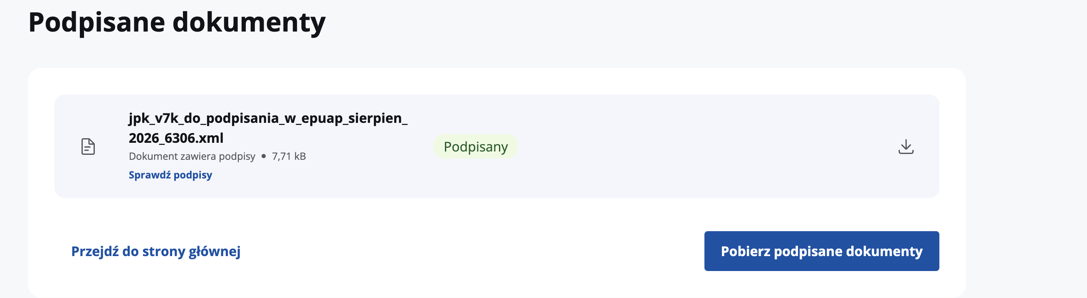Click the word dokumenty in the heading
Image resolution: width=1087 pixels, height=298 pixels.
(x=249, y=22)
